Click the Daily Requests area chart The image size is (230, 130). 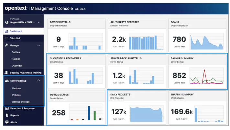(x=146, y=114)
